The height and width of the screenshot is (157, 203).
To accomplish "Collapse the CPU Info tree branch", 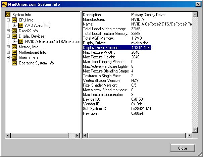I will tap(8, 20).
